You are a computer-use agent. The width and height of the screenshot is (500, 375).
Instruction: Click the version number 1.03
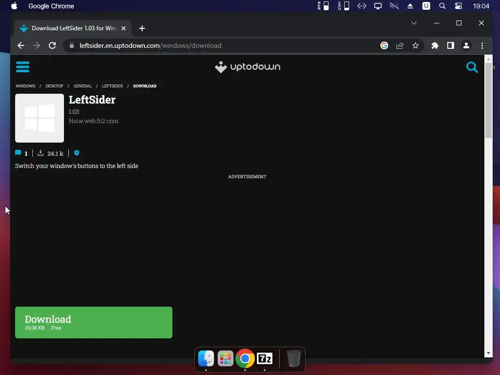pyautogui.click(x=74, y=112)
